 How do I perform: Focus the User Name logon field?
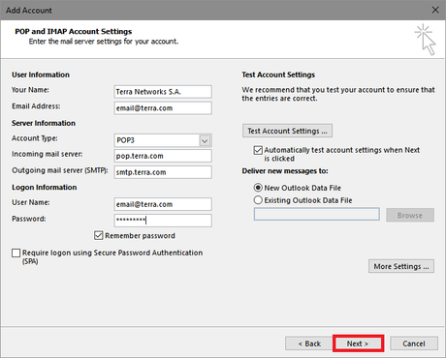[x=163, y=204]
